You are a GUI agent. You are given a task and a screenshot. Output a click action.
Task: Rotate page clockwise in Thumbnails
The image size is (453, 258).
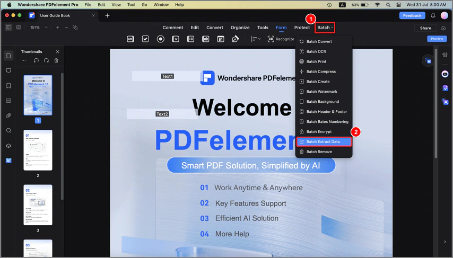[46, 60]
